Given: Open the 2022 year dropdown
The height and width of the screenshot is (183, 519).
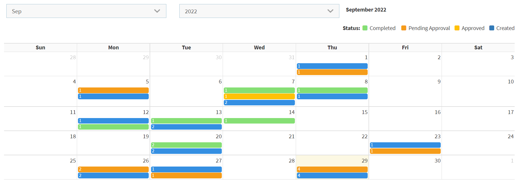Looking at the screenshot, I should (259, 11).
